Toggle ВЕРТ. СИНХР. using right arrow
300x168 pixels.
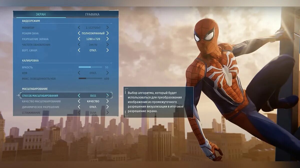tap(107, 50)
